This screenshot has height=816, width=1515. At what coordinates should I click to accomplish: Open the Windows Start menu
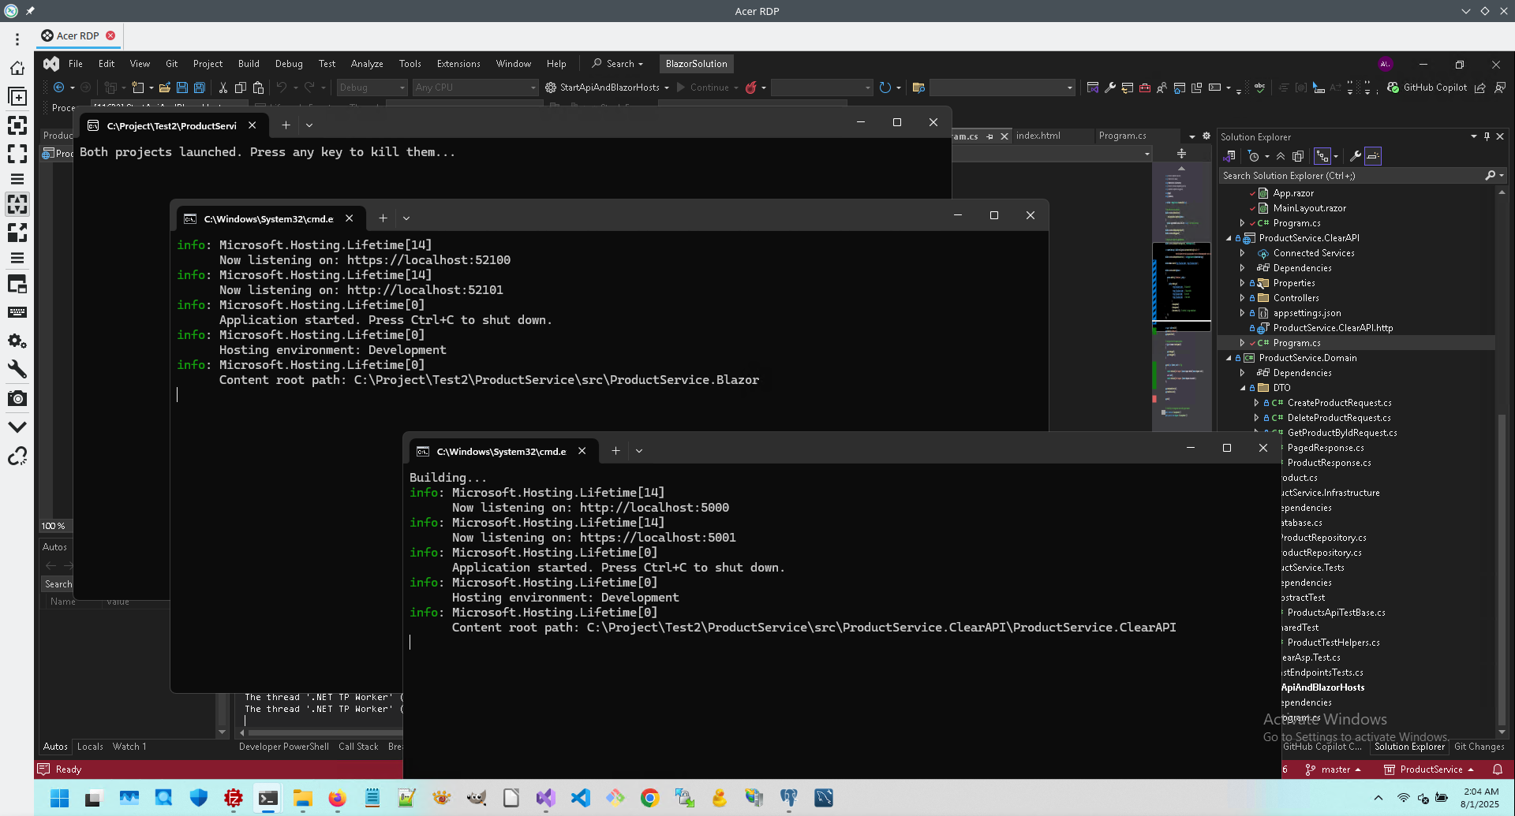tap(60, 798)
